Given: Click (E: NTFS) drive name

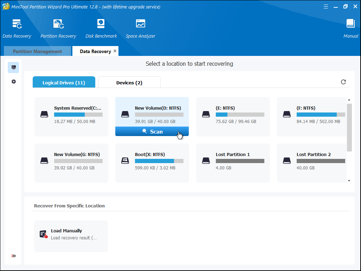Looking at the screenshot, I should tap(225, 108).
